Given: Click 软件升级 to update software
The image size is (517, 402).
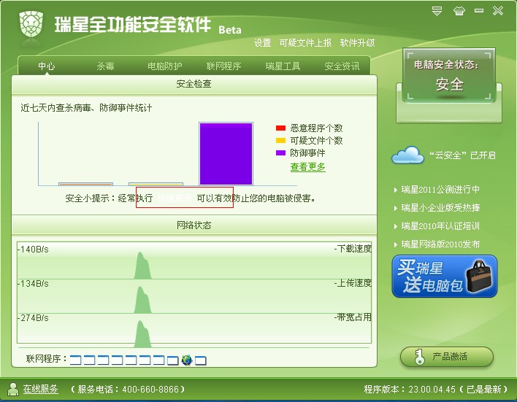Looking at the screenshot, I should point(357,42).
